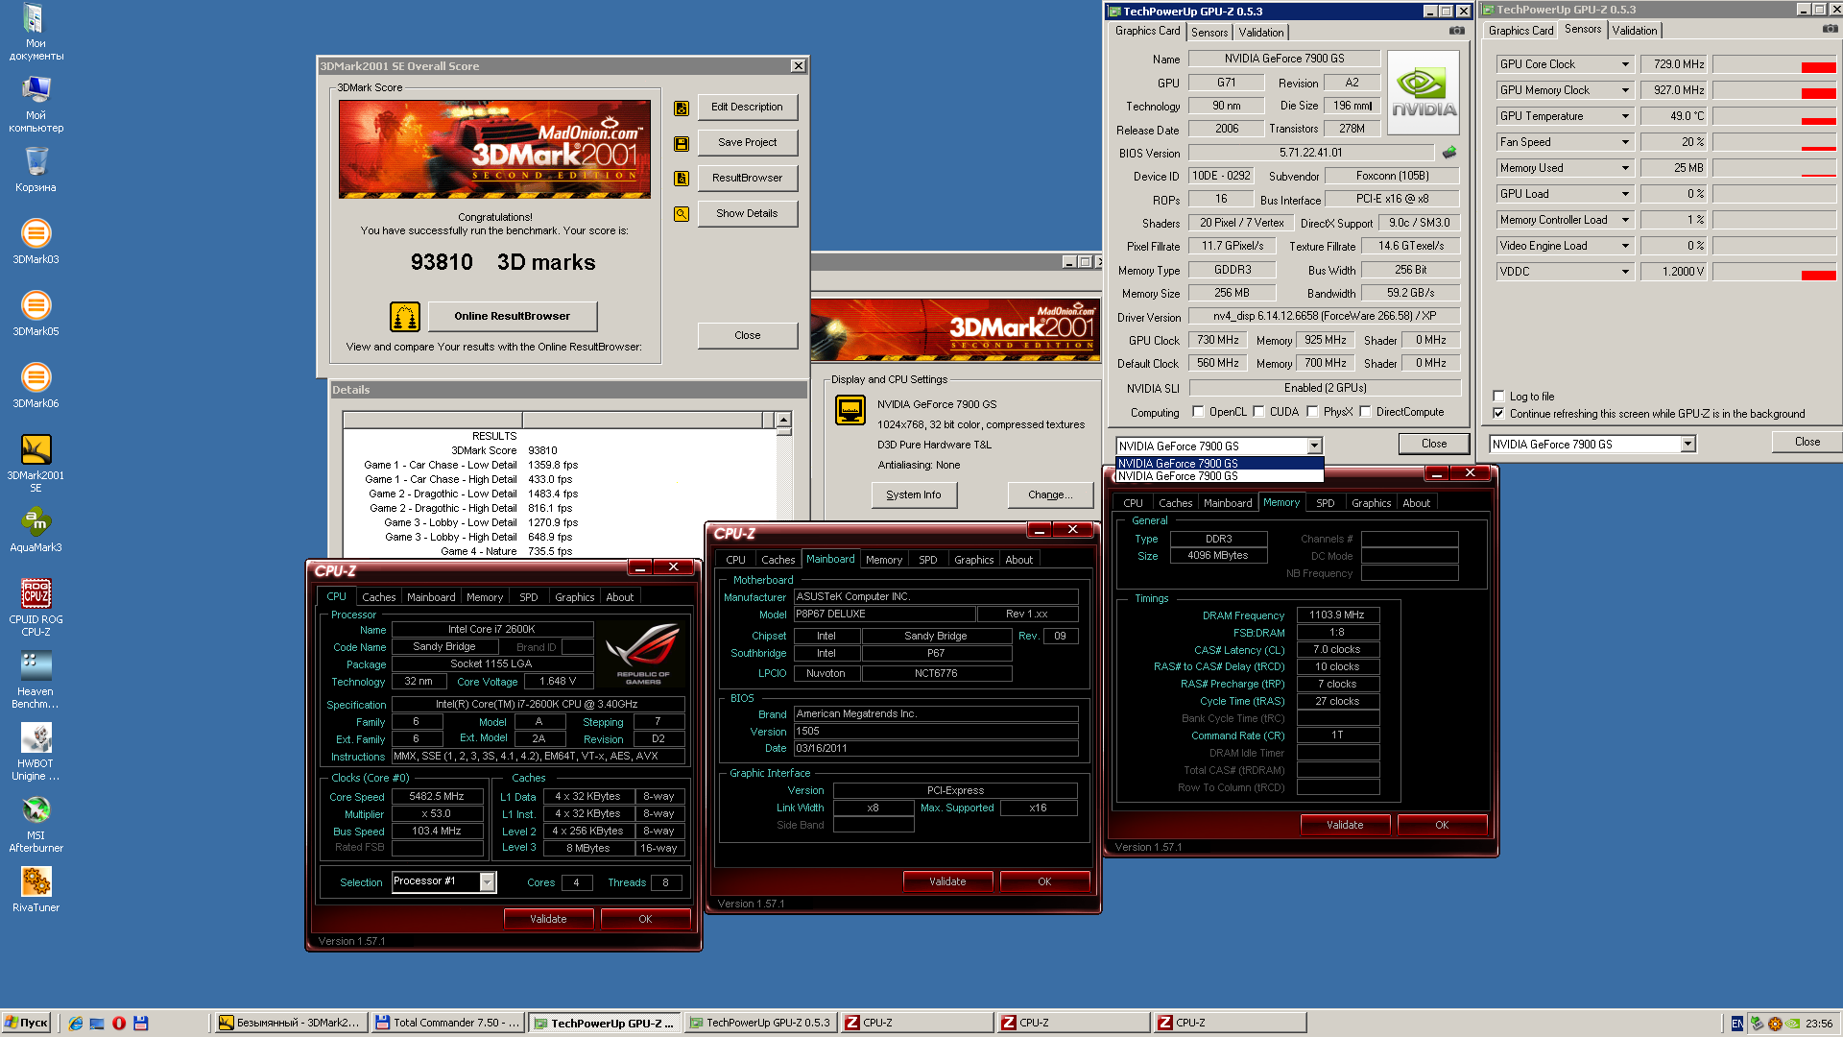Click Online ResultBrowser trophy icon
The height and width of the screenshot is (1037, 1843).
click(x=404, y=316)
